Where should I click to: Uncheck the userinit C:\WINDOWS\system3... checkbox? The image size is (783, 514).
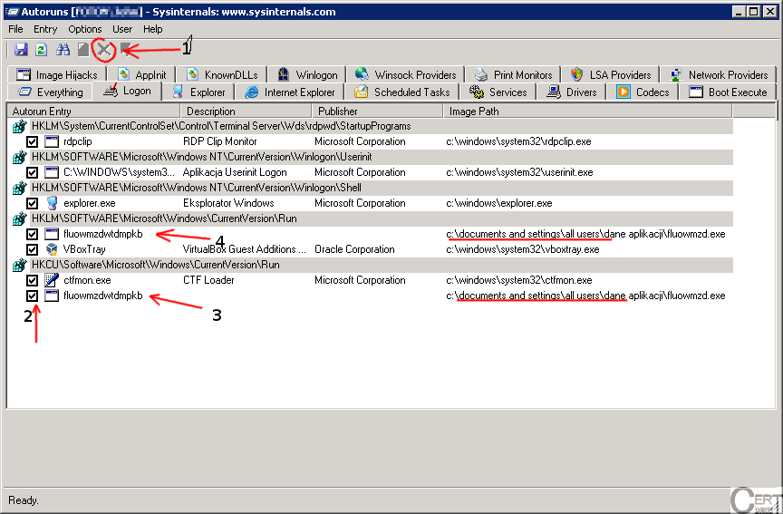[32, 173]
